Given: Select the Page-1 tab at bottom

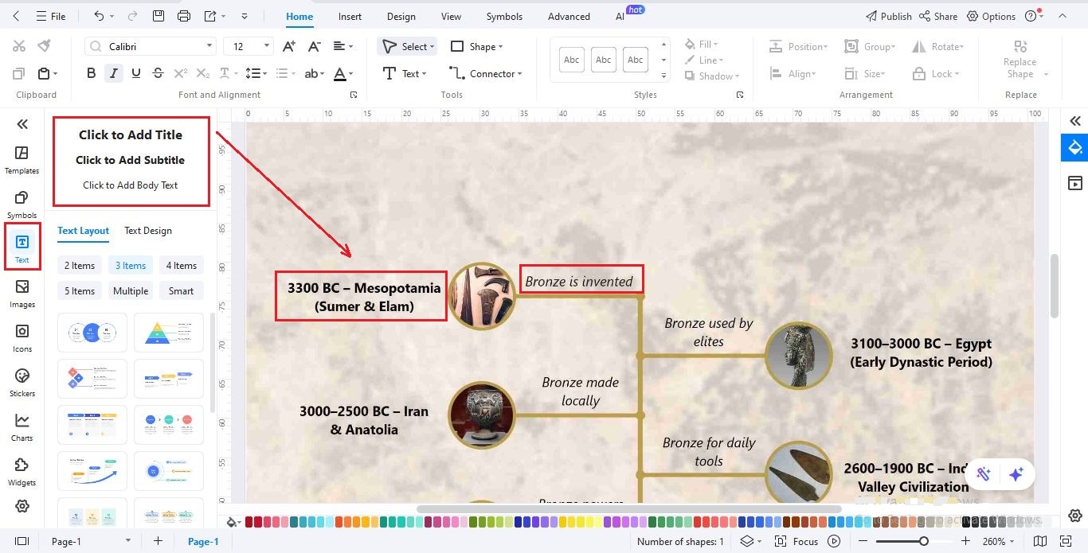Looking at the screenshot, I should pyautogui.click(x=203, y=541).
